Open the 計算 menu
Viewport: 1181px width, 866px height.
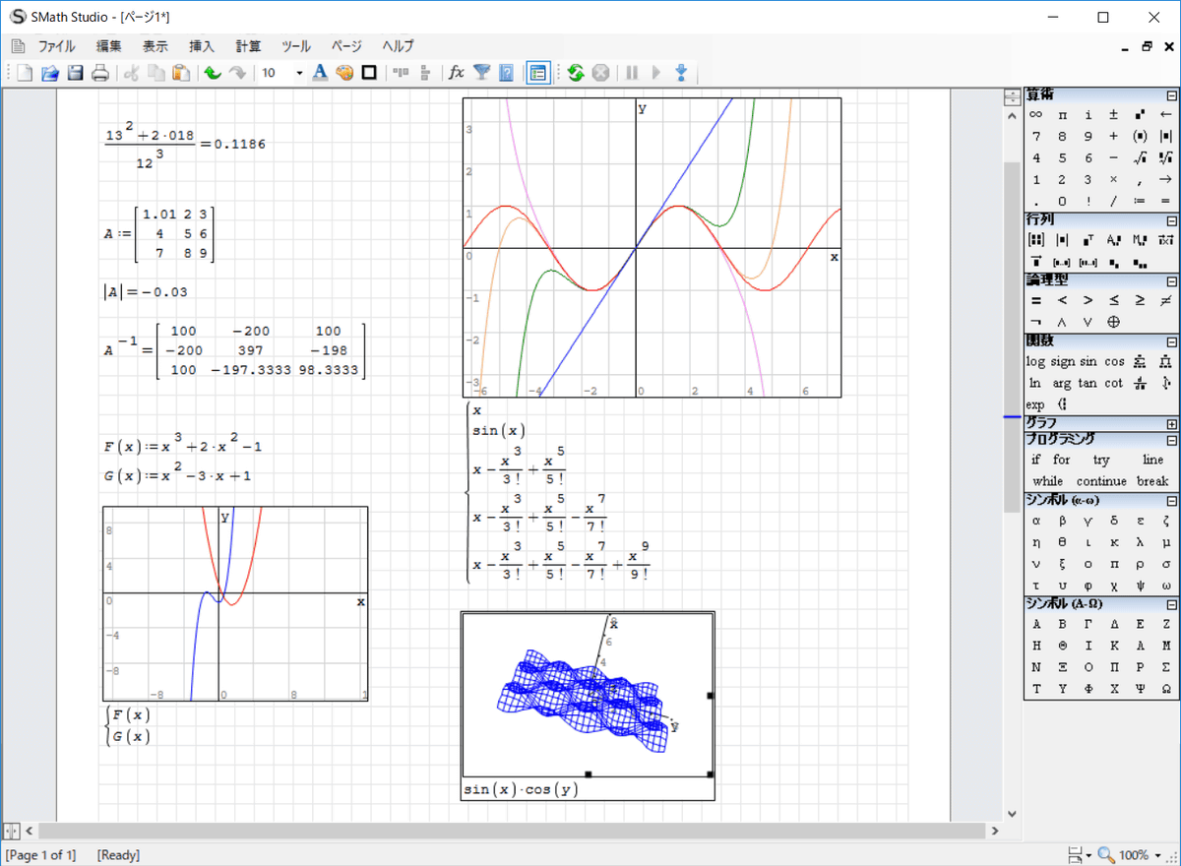point(249,46)
